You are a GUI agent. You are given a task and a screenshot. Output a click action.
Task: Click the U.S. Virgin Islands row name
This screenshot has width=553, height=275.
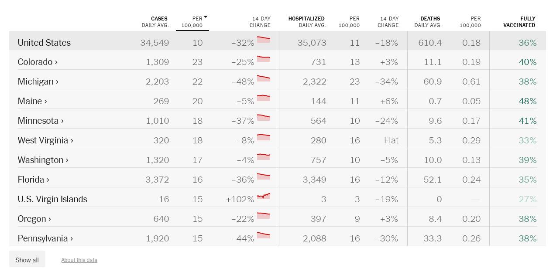coord(52,199)
